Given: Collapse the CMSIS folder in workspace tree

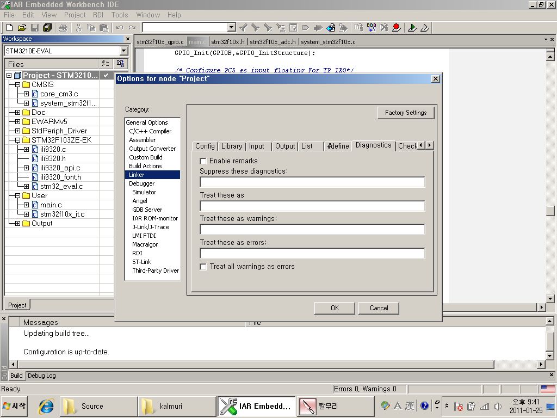Looking at the screenshot, I should tap(17, 84).
